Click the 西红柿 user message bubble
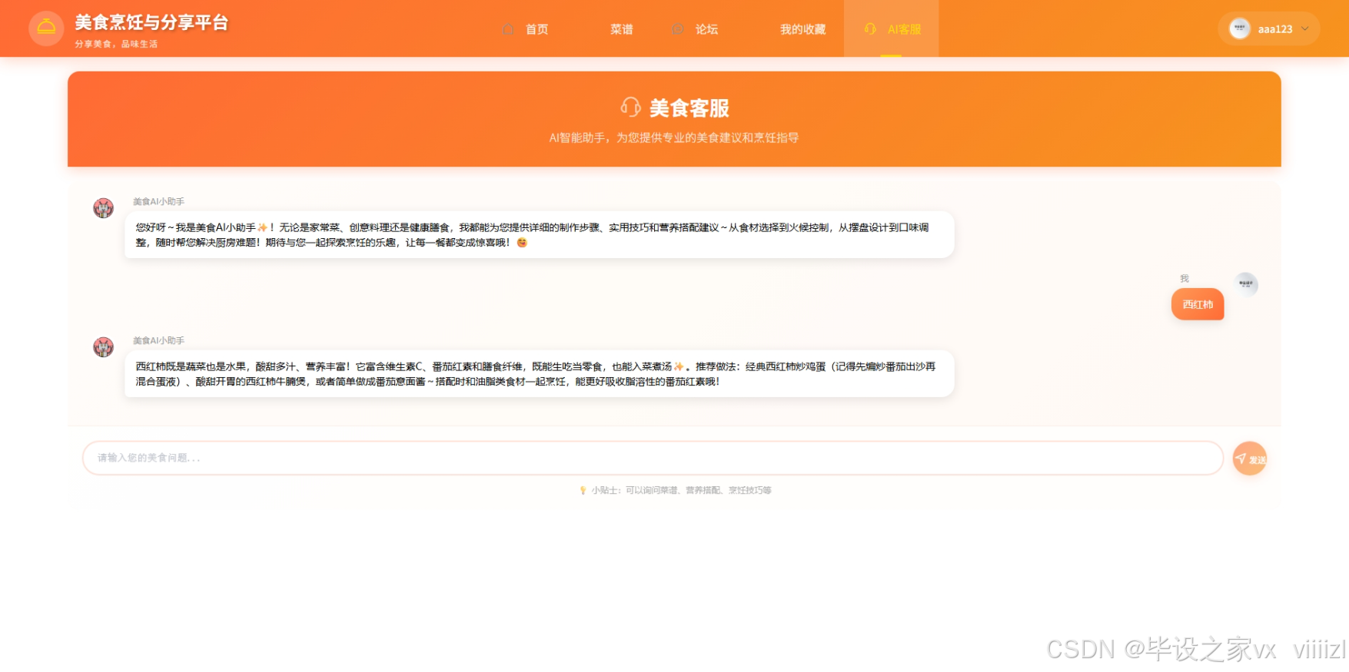Image resolution: width=1349 pixels, height=672 pixels. (x=1198, y=304)
